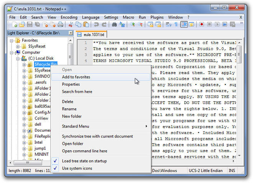Create a new file with the New toolbar icon

click(14, 25)
